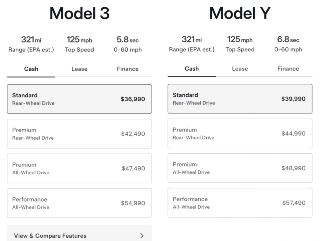This screenshot has width=322, height=241.
Task: Choose the Model 3 Premium Rear-Wheel Drive trim
Action: [79, 134]
